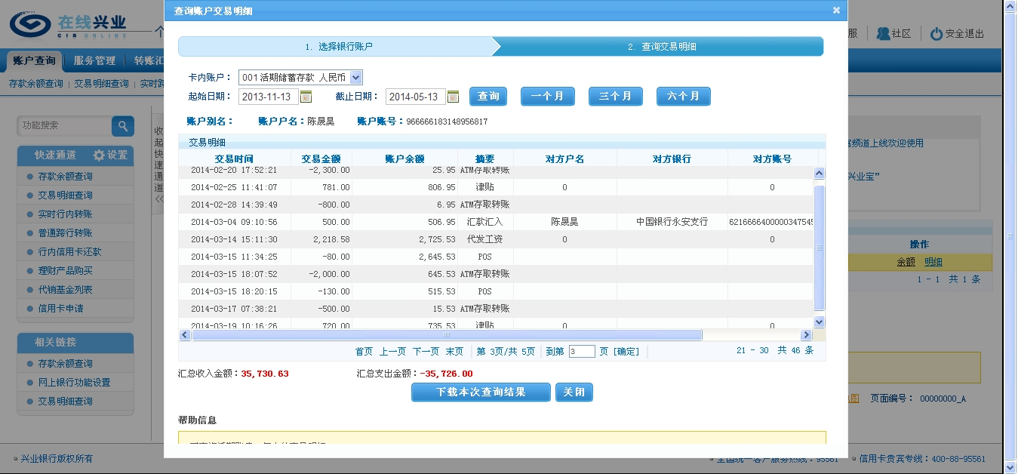Click the CIB Online logo

pyautogui.click(x=68, y=25)
